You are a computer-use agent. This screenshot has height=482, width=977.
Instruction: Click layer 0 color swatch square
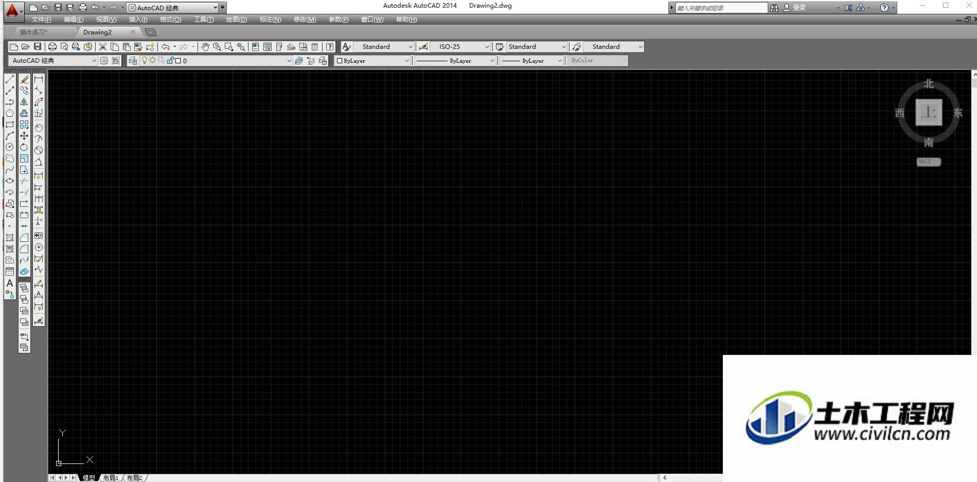[x=178, y=61]
